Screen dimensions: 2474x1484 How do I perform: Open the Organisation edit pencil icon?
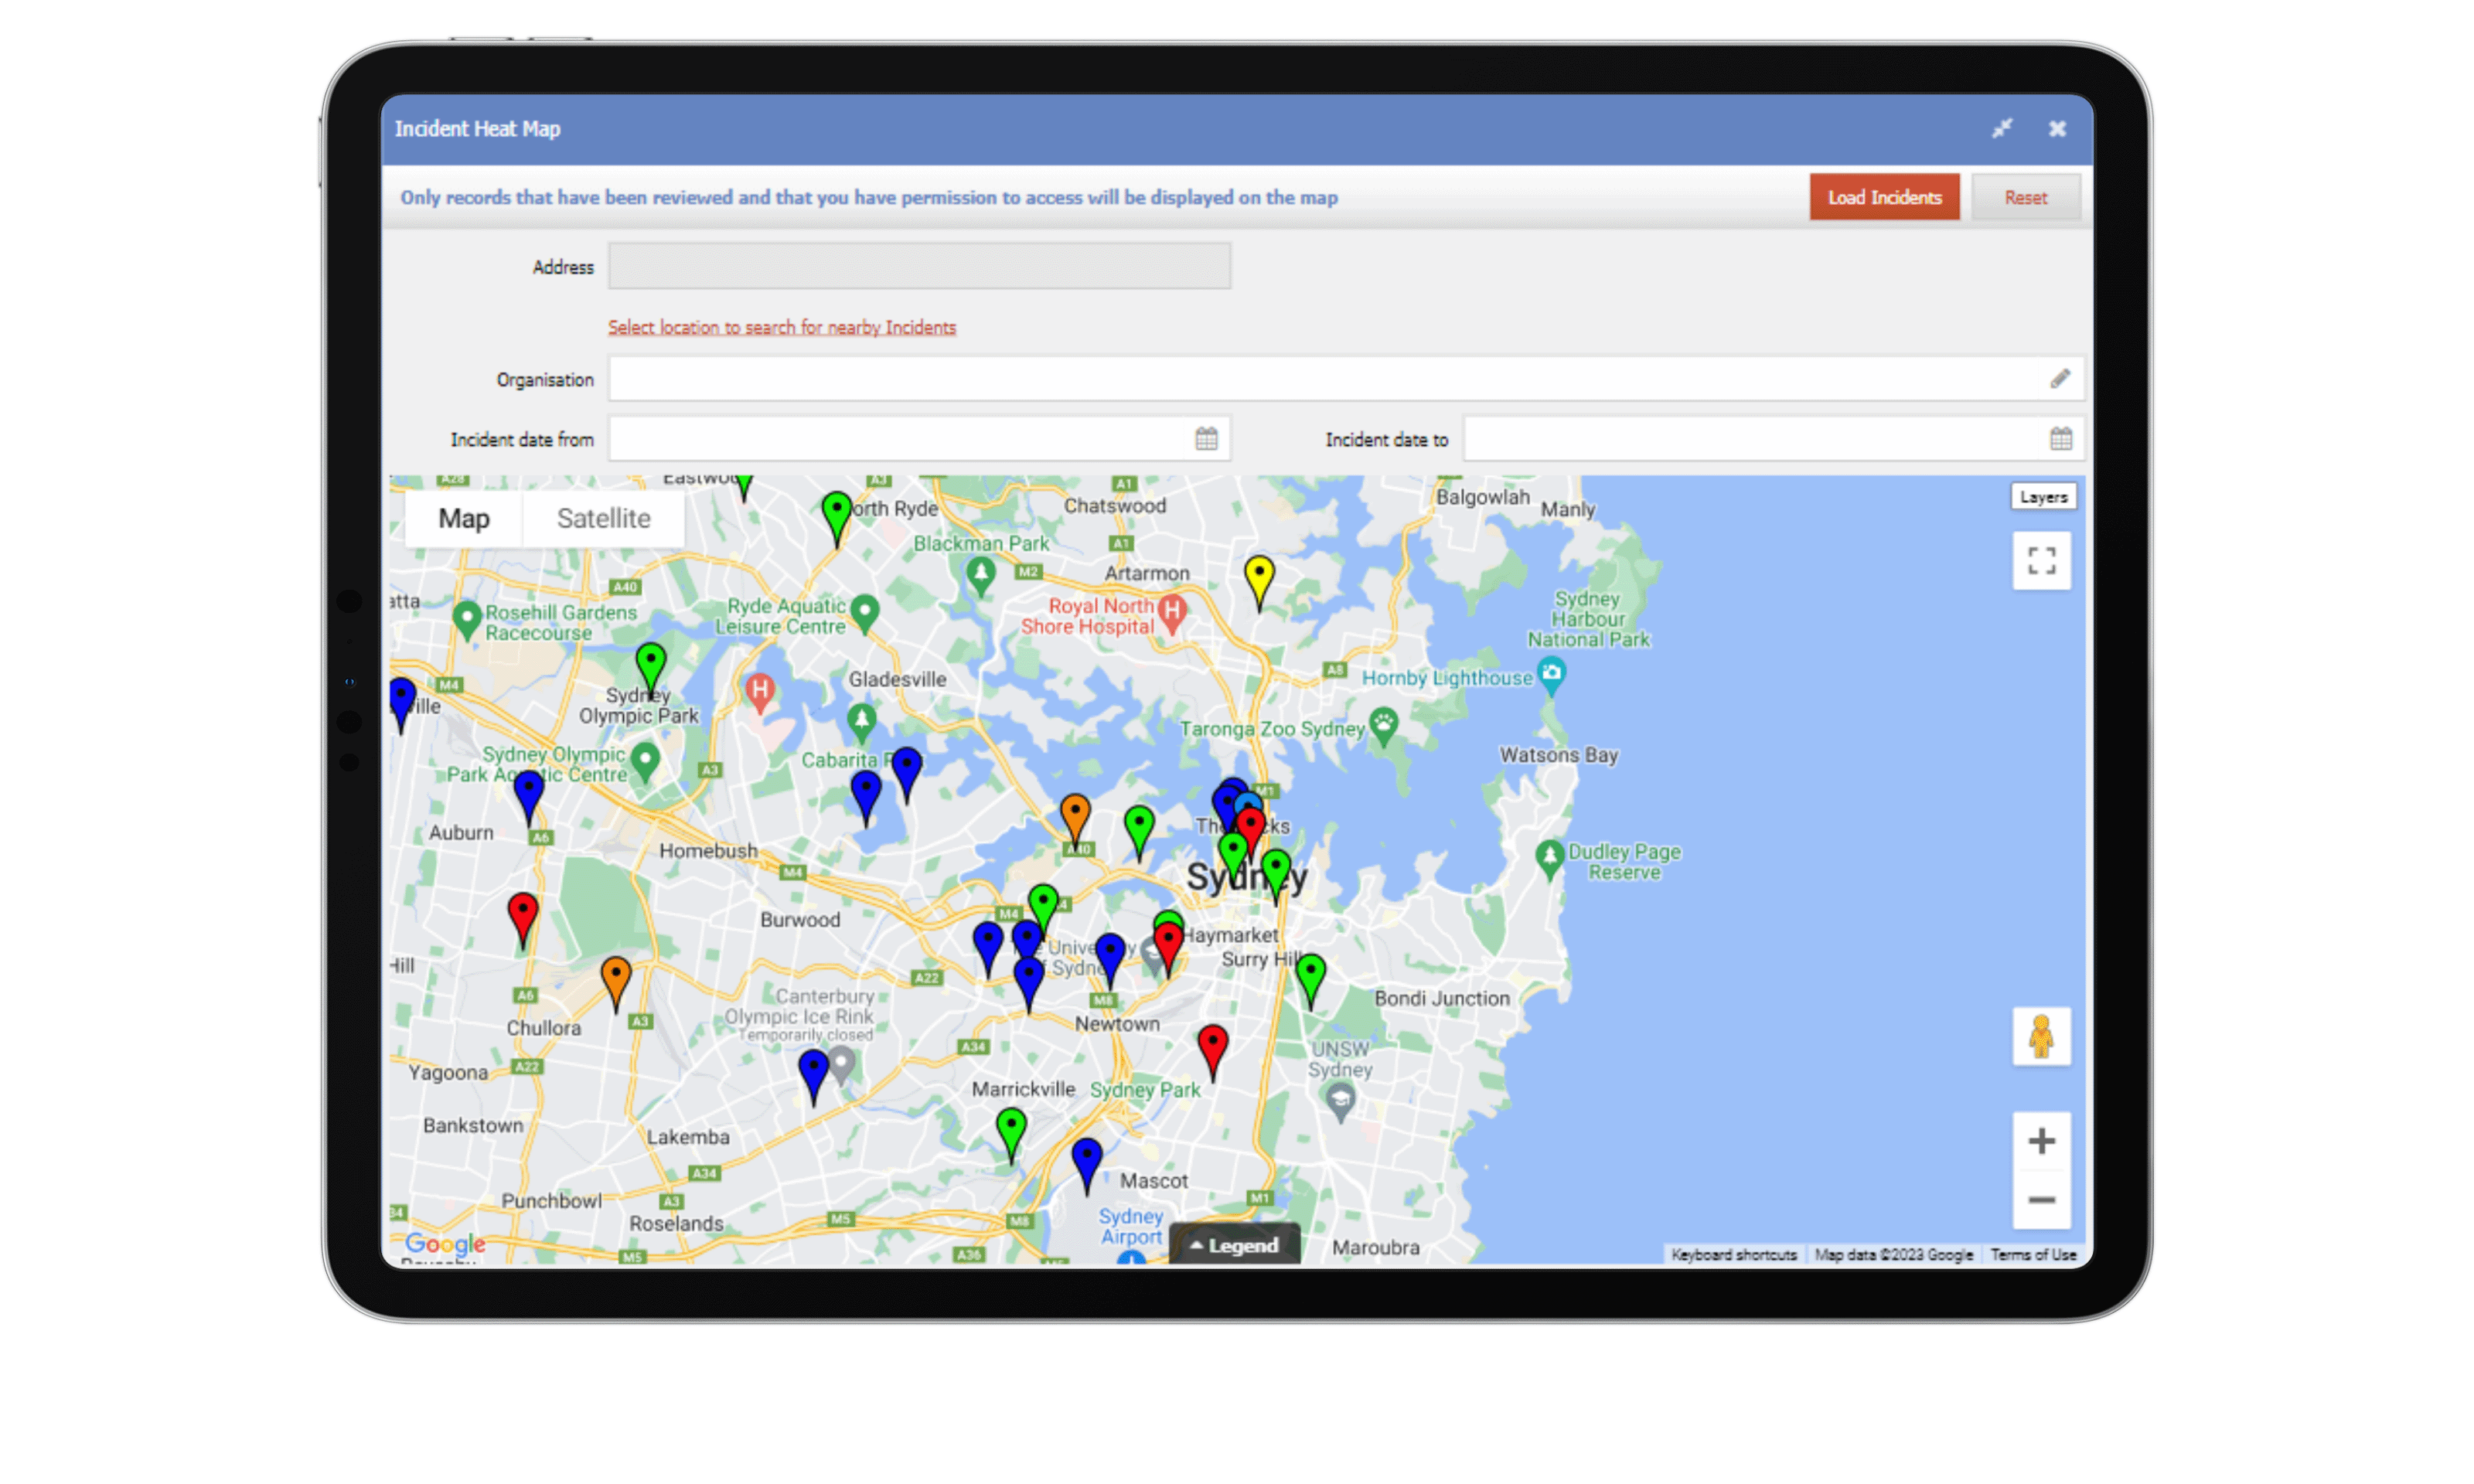pyautogui.click(x=2059, y=378)
